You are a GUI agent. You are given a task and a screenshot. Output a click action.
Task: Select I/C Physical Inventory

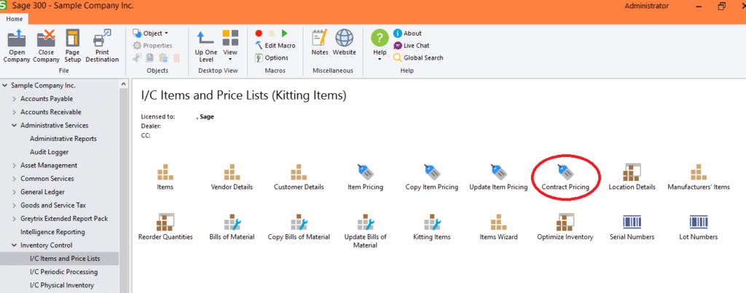tap(62, 285)
